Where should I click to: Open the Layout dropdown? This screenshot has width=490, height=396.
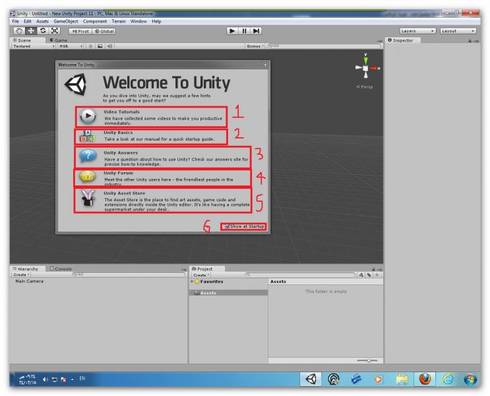[x=458, y=31]
